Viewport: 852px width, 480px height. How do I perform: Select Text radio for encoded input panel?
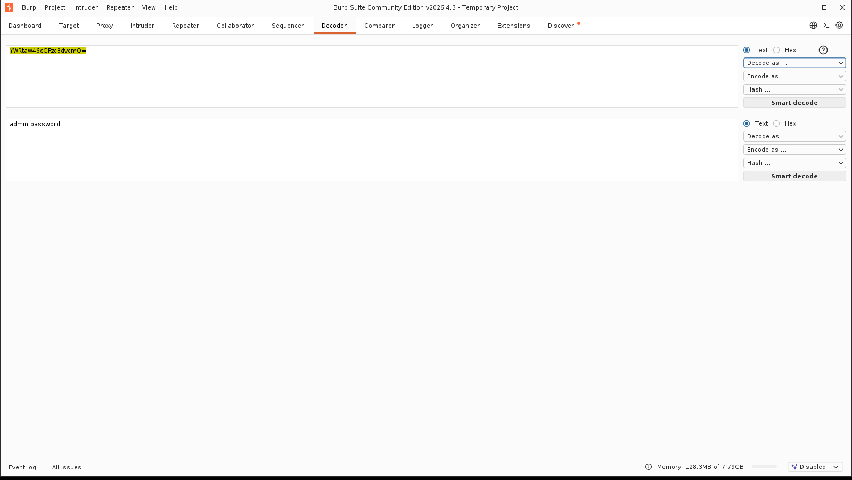(747, 50)
